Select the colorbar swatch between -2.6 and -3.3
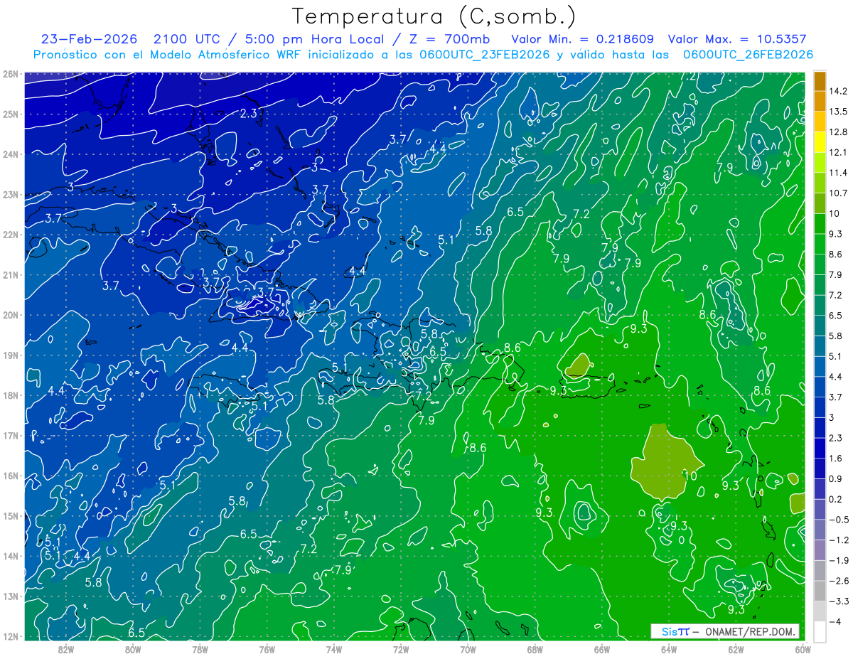Image resolution: width=853 pixels, height=659 pixels. tap(820, 590)
